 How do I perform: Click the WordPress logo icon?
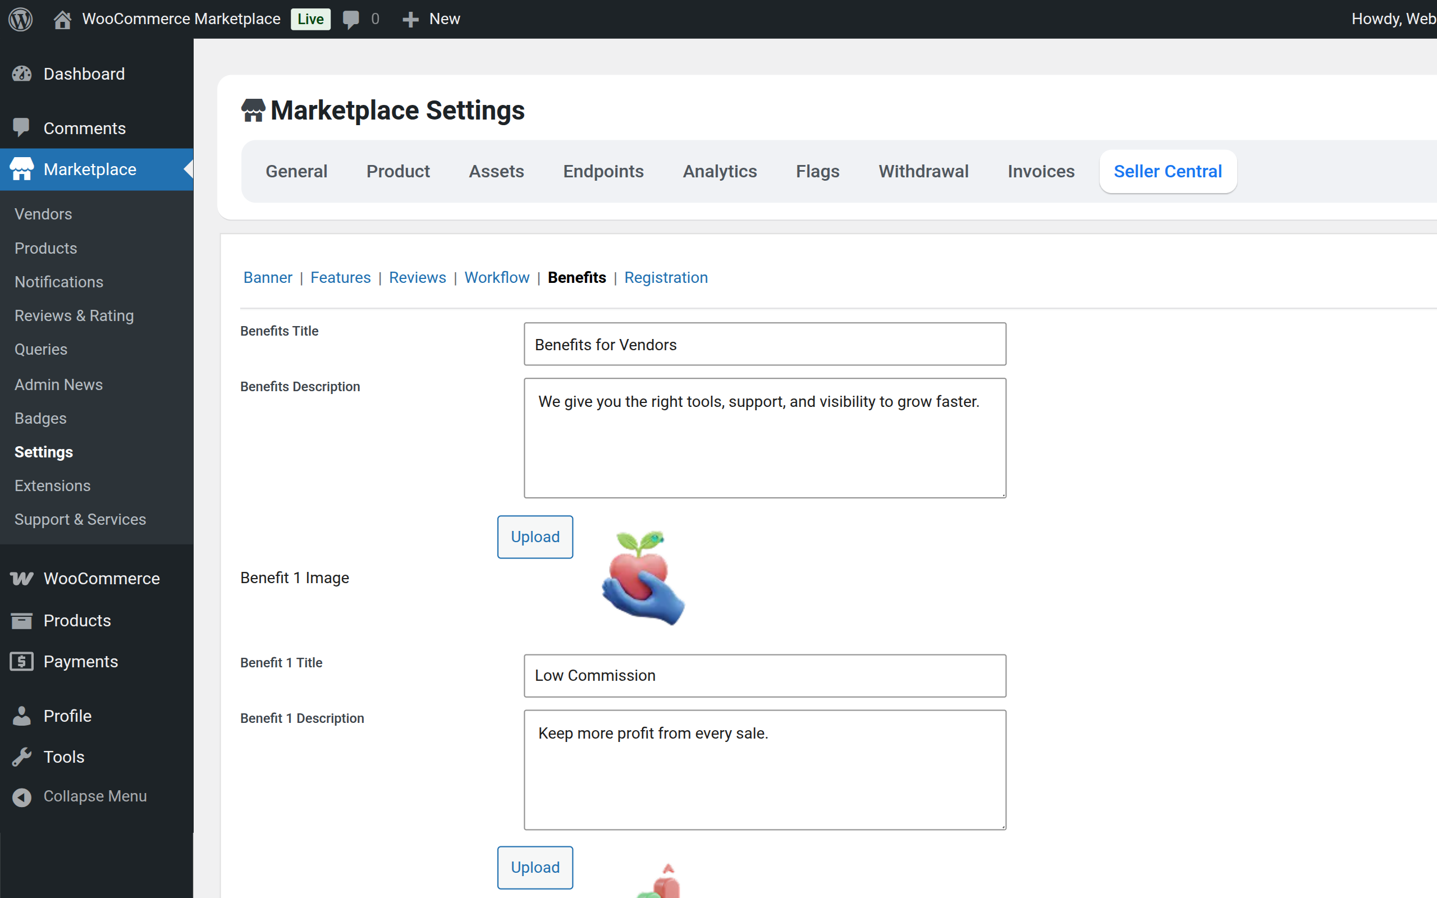[x=21, y=19]
